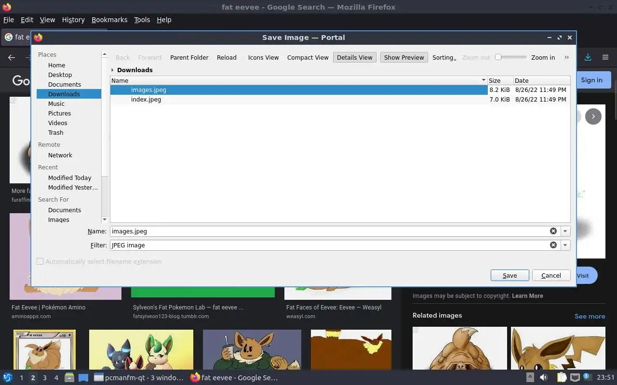Image resolution: width=617 pixels, height=385 pixels.
Task: Open the file manager launcher icon in taskbar
Action: [x=69, y=378]
